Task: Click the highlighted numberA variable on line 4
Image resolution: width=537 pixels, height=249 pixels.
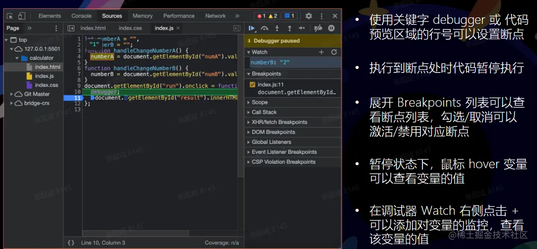Action: tap(102, 57)
